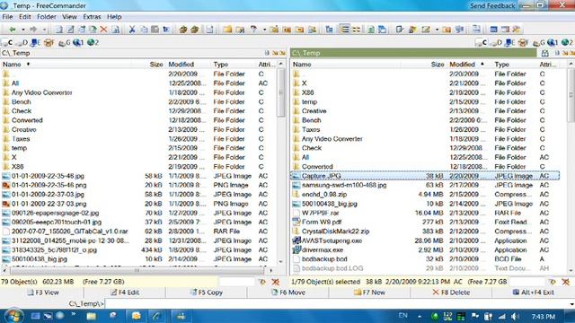Click Send Feedback in title bar
This screenshot has height=323, width=575.
(x=492, y=6)
